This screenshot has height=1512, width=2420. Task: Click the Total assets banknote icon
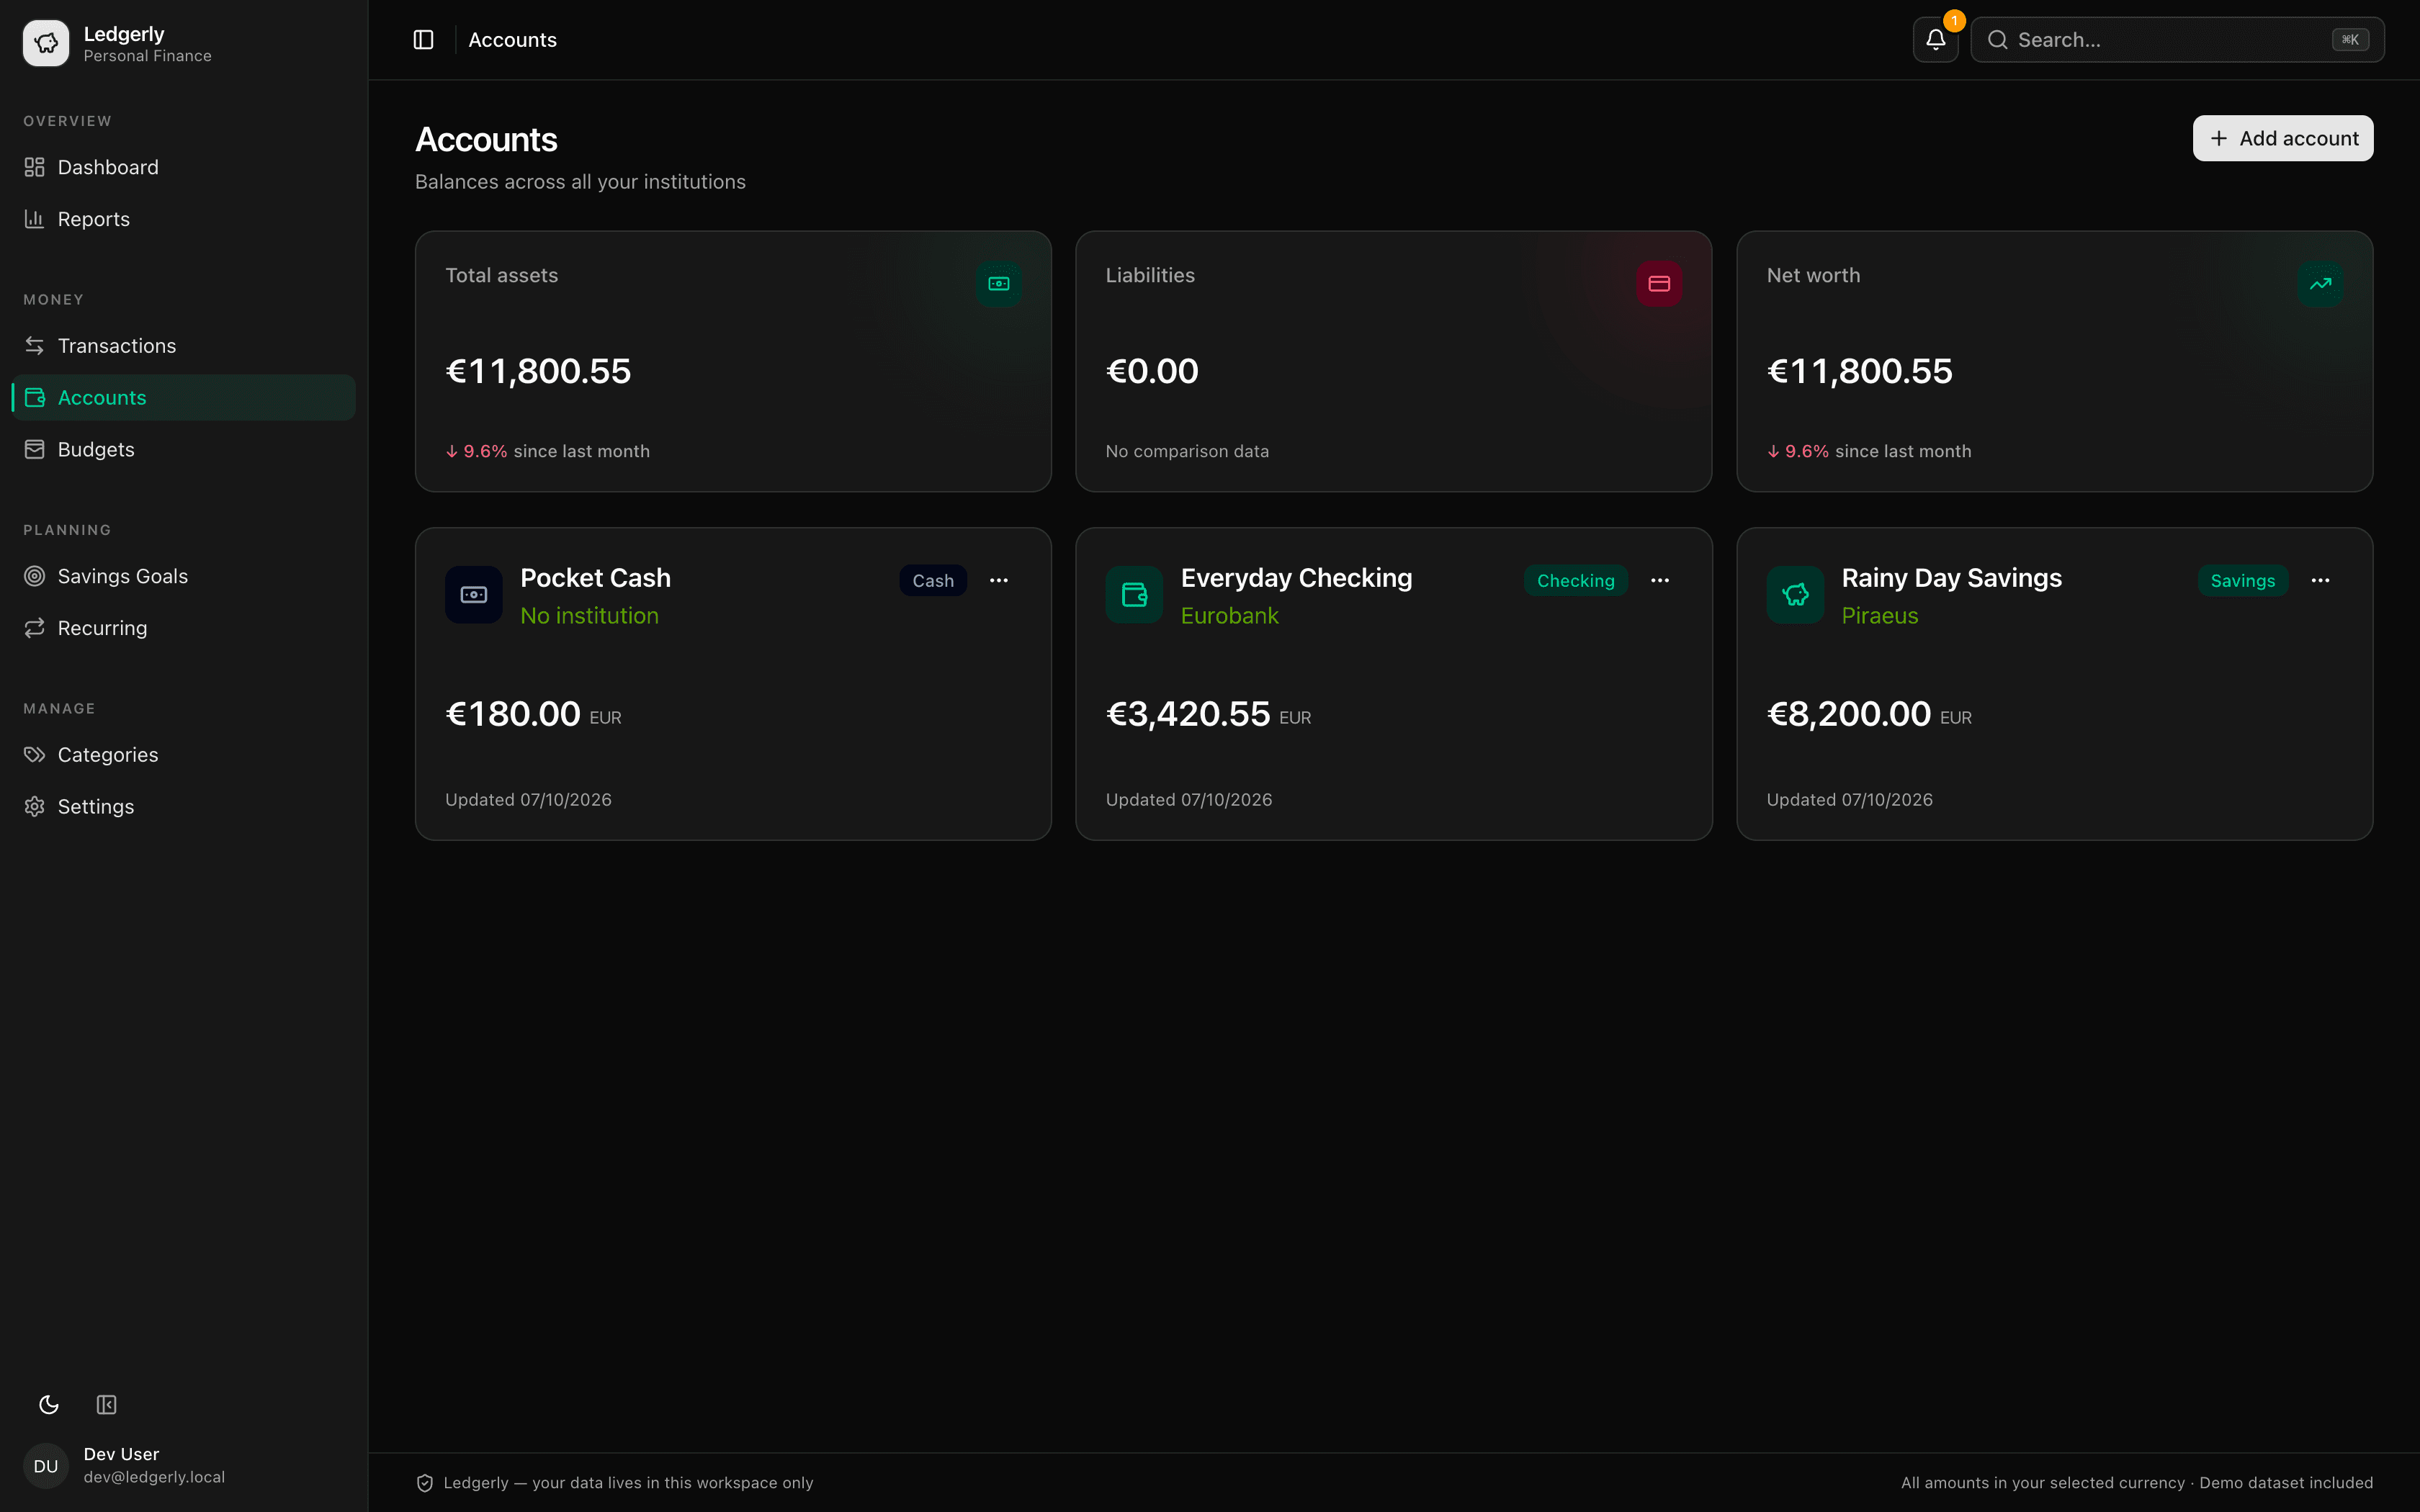pos(998,284)
